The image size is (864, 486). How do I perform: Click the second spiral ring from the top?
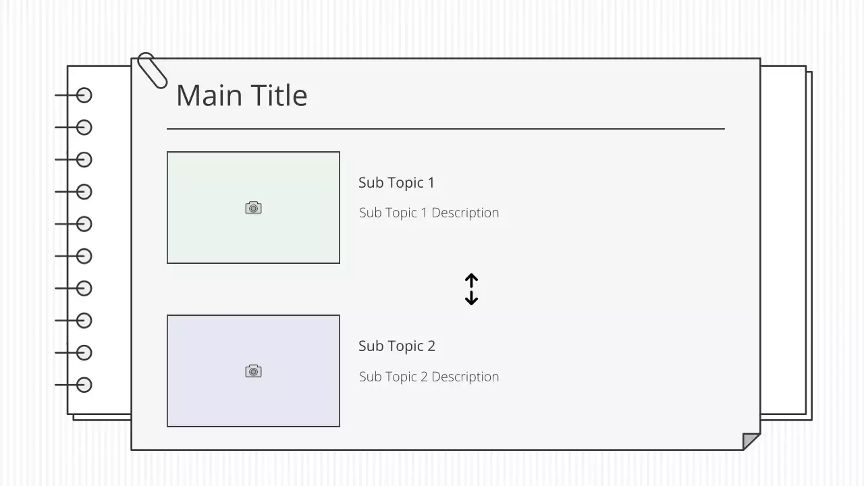click(x=84, y=128)
